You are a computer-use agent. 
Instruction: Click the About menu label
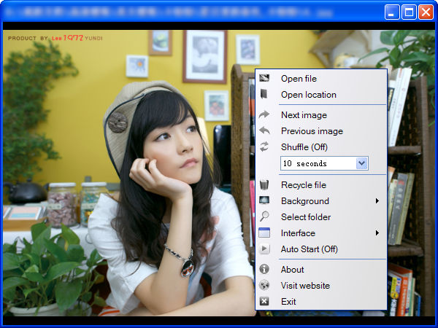292,270
